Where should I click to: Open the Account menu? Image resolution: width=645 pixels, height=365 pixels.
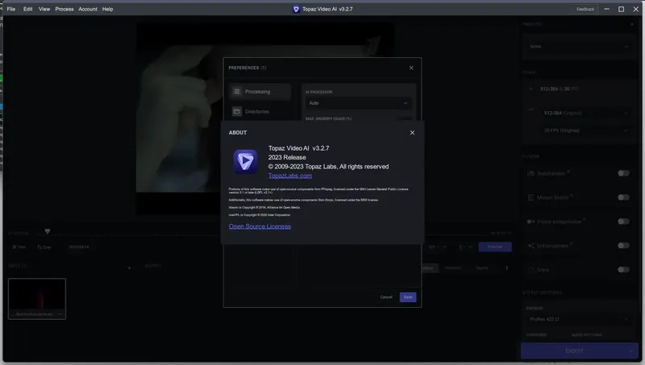point(88,9)
